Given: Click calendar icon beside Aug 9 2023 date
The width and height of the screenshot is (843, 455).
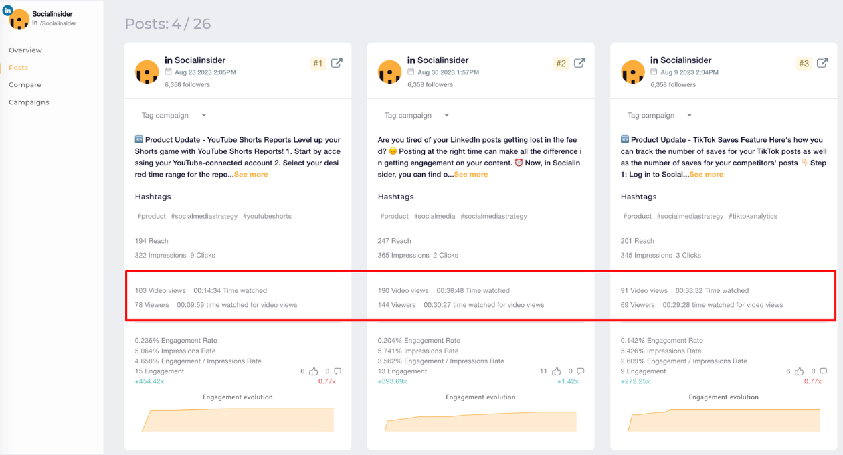Looking at the screenshot, I should 654,72.
